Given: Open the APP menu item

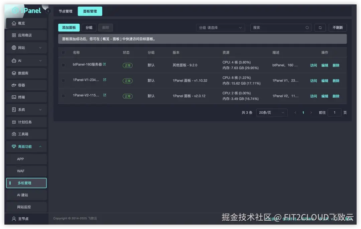Looking at the screenshot, I should tap(26, 159).
